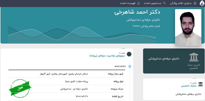The width and height of the screenshot is (205, 101).
Task: Click the green فعال status stamp
Action: click(x=20, y=89)
